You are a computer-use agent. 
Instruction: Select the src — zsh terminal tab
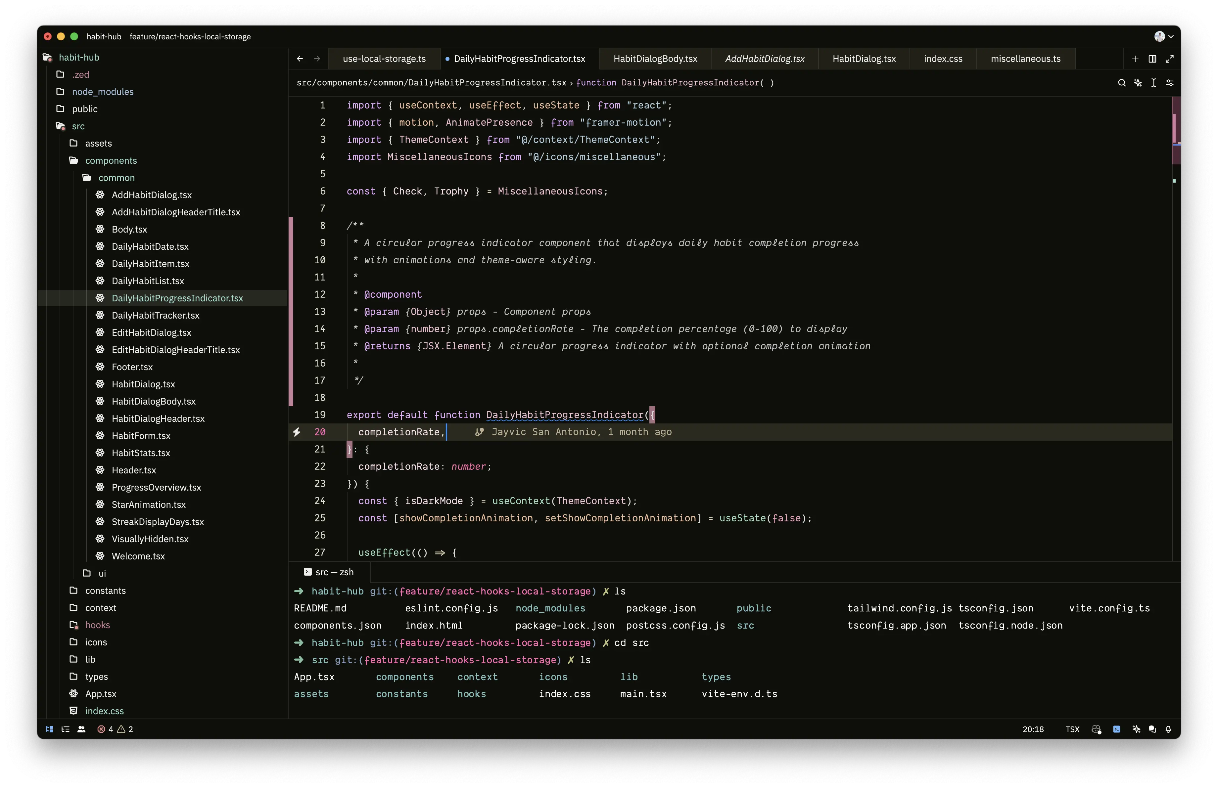329,572
